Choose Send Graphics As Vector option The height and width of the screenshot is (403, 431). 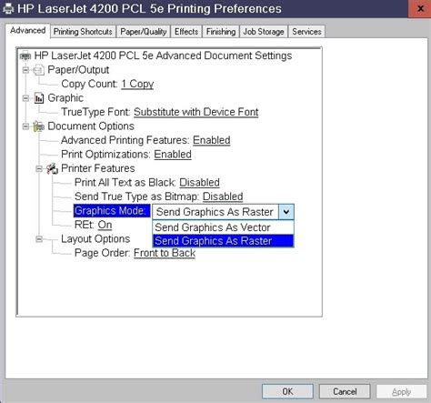pyautogui.click(x=223, y=227)
